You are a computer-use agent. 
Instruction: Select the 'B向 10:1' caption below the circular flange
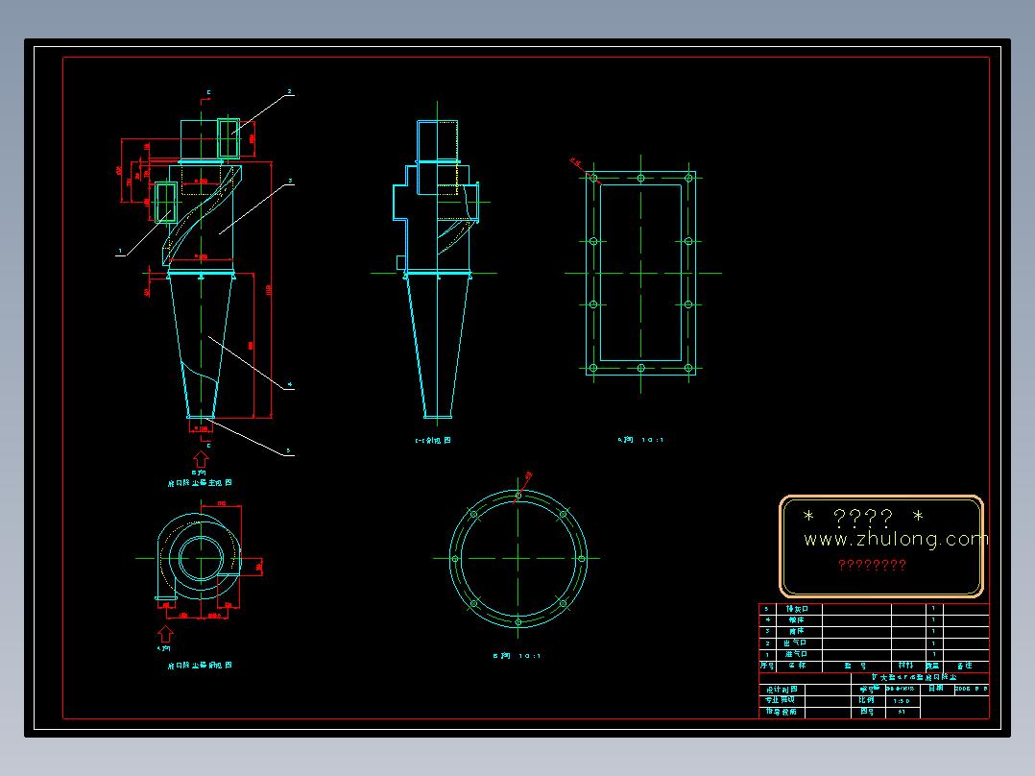(517, 656)
